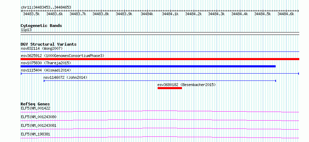This screenshot has width=309, height=142.
Task: Select the 11p13 band label
Action: pos(26,30)
